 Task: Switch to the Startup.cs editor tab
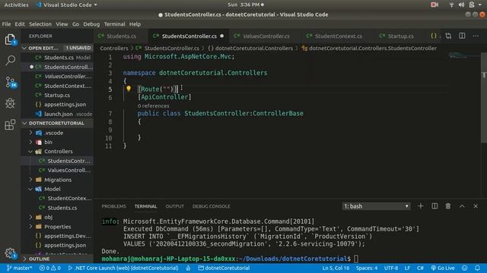[x=400, y=36]
